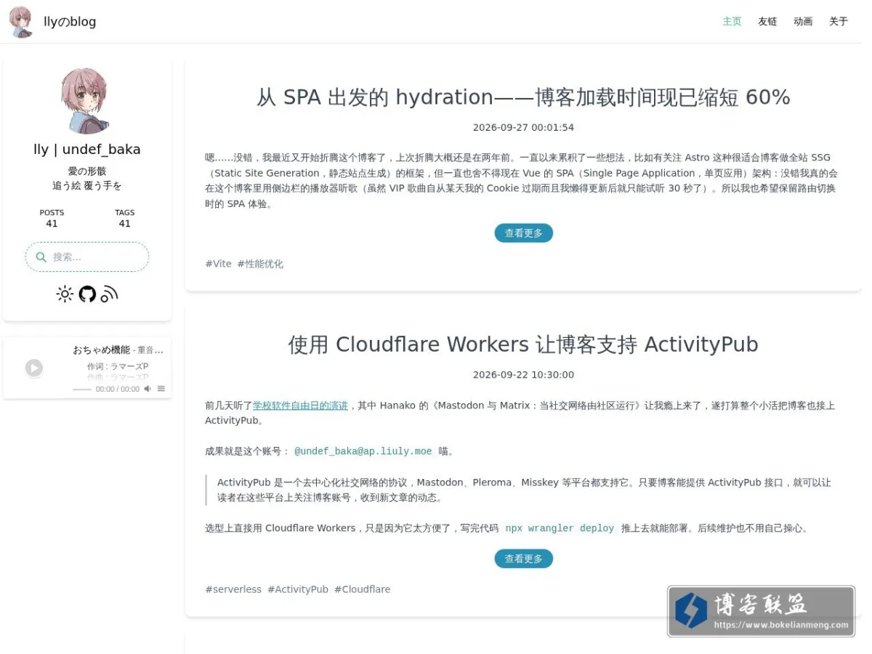872x654 pixels.
Task: Open the #ActivityPub tag
Action: click(x=298, y=589)
